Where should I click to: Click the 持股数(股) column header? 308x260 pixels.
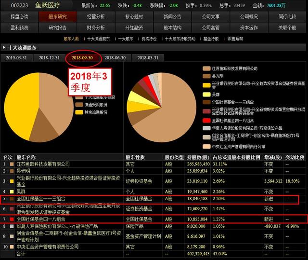pyautogui.click(x=198, y=157)
